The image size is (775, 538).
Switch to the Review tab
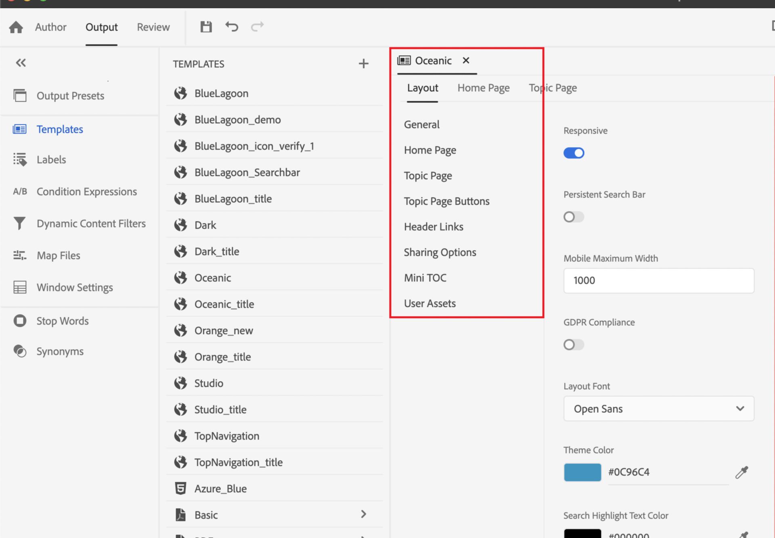coord(153,27)
